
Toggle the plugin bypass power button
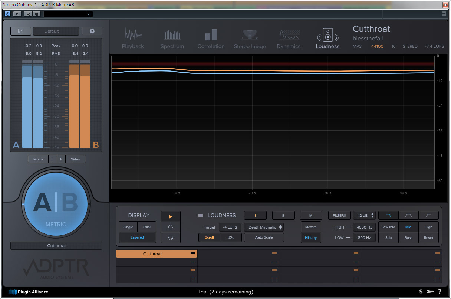[x=7, y=14]
